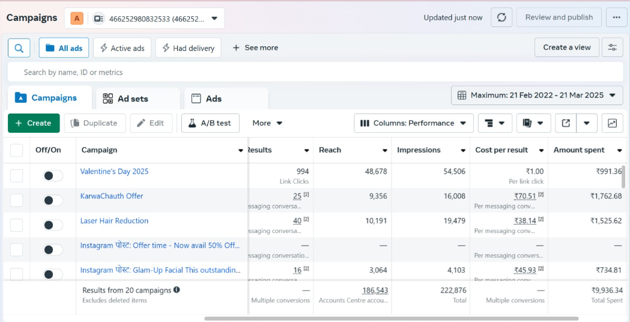Viewport: 630px width, 322px height.
Task: Tick the Laser Hair Reduction row checkbox
Action: pyautogui.click(x=17, y=225)
